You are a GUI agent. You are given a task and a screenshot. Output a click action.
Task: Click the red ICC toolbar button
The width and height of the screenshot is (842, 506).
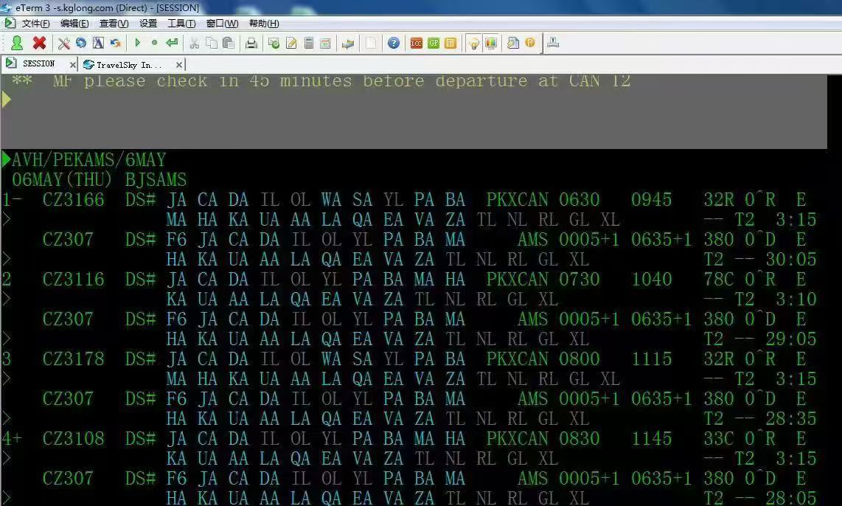(x=416, y=43)
